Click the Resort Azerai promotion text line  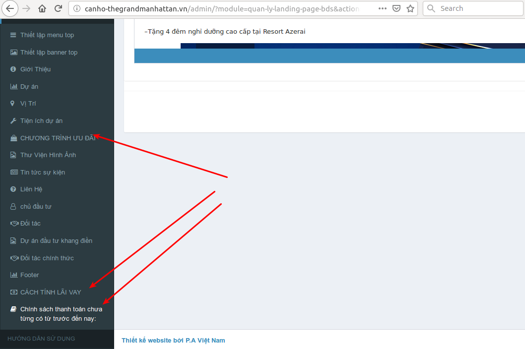tap(225, 31)
